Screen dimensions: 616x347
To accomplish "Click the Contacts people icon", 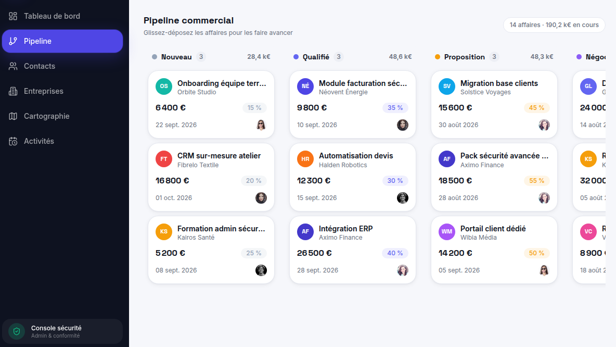I will click(x=13, y=66).
